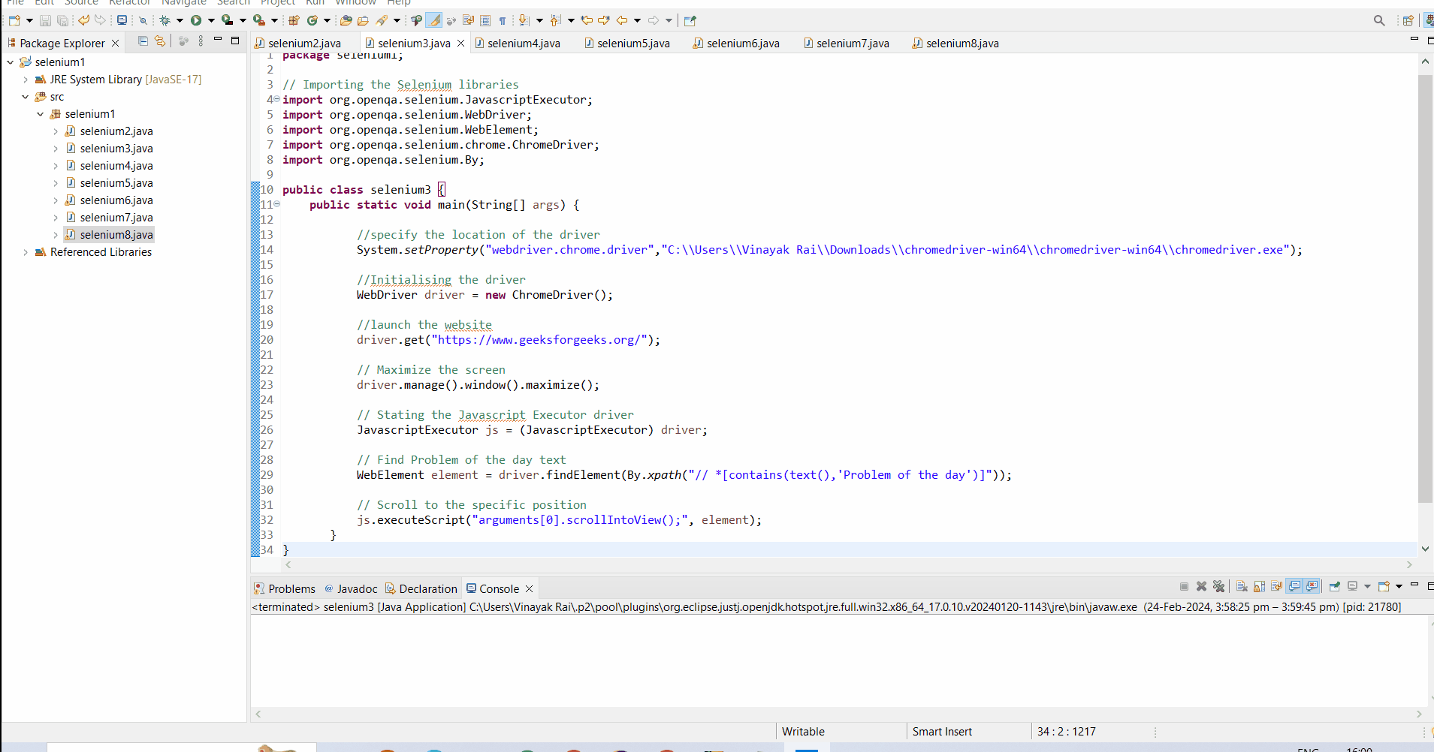This screenshot has height=752, width=1434.
Task: Open New file dropdown arrow
Action: pos(29,20)
